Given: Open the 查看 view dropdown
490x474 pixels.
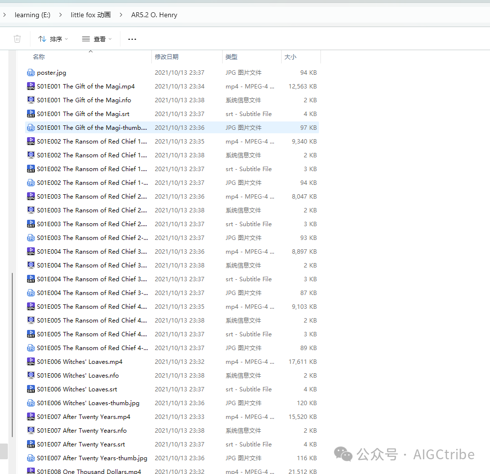Looking at the screenshot, I should click(x=96, y=39).
